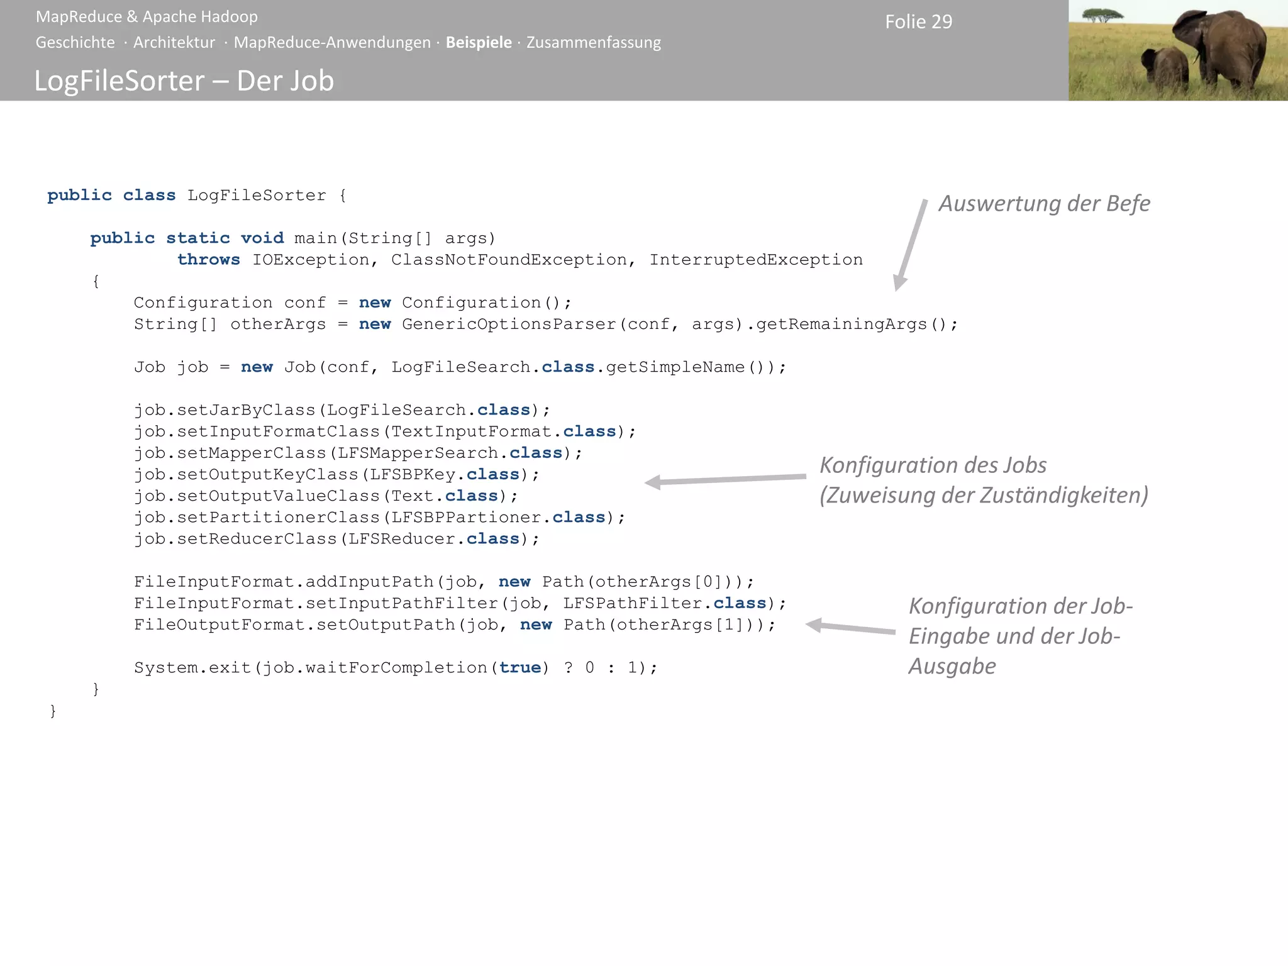
Task: Click the elephant photo thumbnail
Action: pyautogui.click(x=1178, y=50)
